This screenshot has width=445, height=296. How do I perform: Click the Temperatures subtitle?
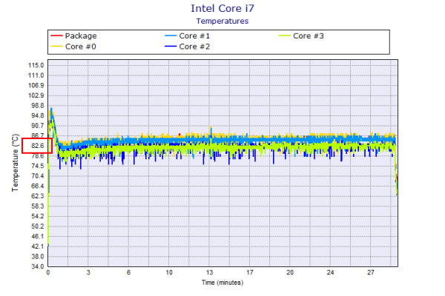click(222, 21)
